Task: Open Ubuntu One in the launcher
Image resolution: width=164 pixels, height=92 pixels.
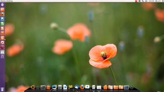Action: pos(2,38)
